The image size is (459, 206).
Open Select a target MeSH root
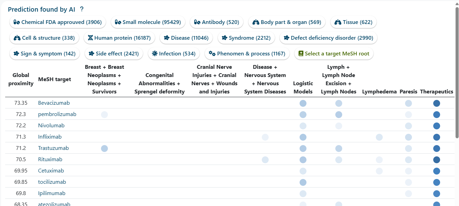click(x=334, y=54)
